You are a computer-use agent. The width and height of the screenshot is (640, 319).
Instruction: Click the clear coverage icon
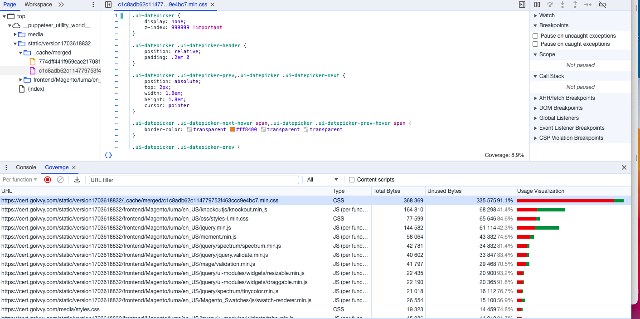(x=60, y=180)
